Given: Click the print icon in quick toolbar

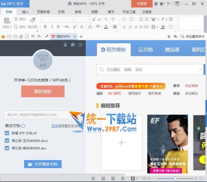Looking at the screenshot, I should [21, 36].
